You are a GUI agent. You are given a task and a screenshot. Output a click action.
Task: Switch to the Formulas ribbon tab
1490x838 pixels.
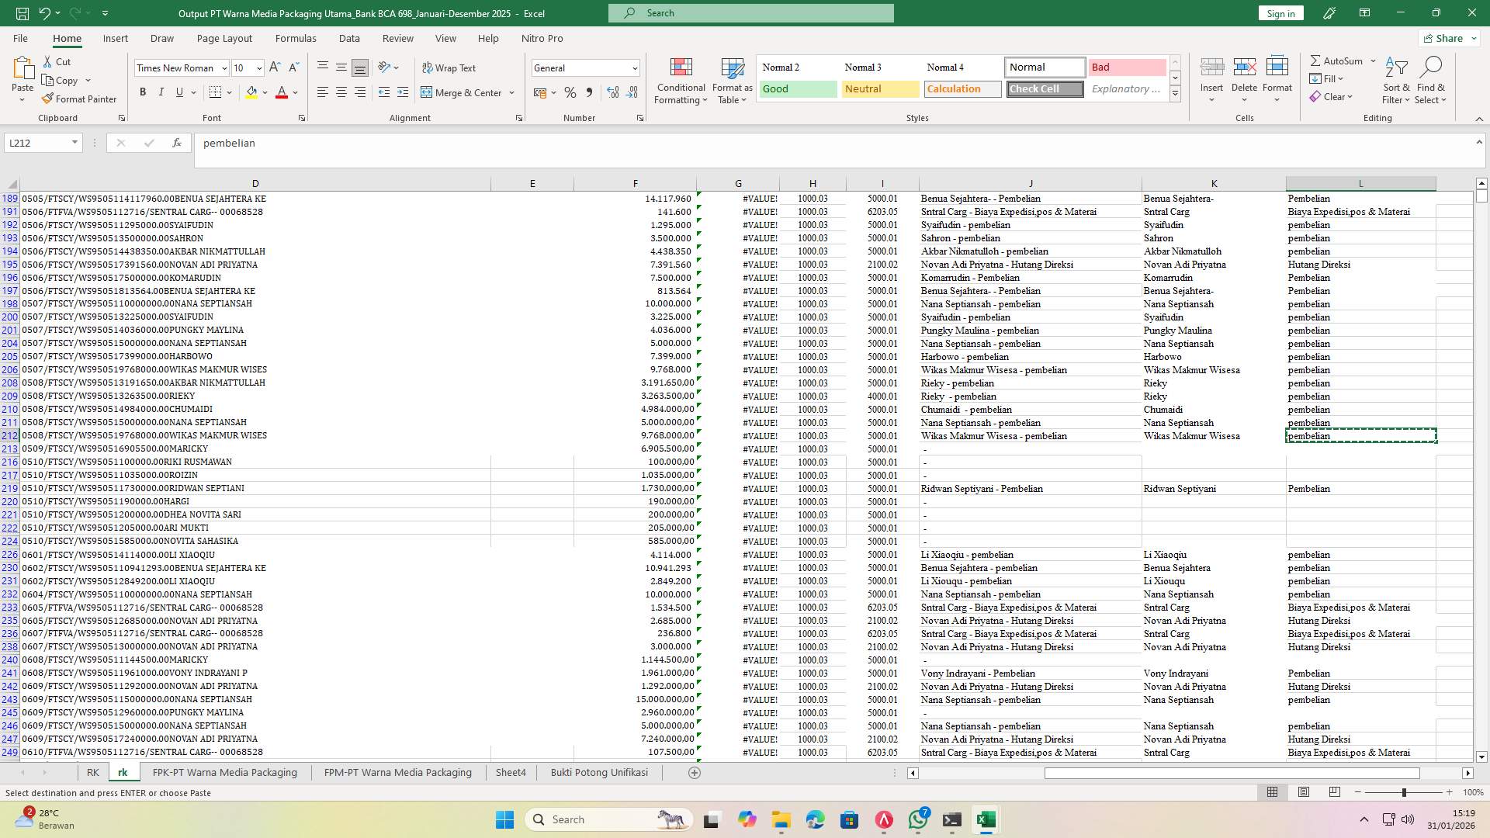point(296,38)
